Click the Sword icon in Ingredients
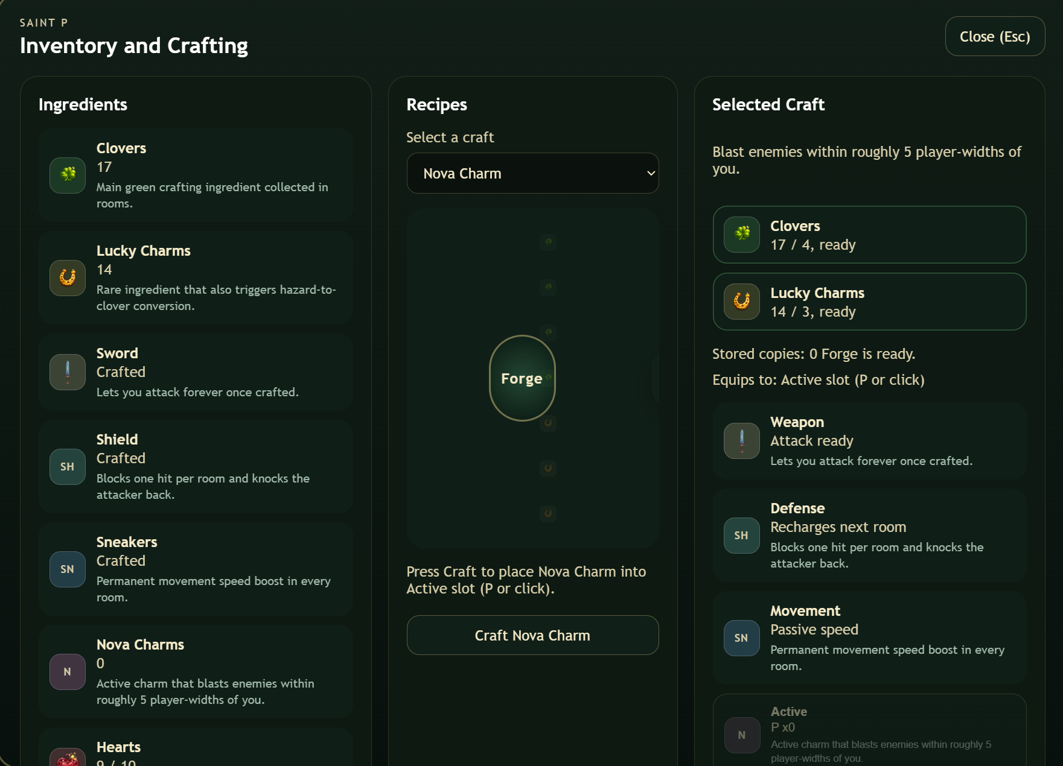The height and width of the screenshot is (766, 1063). coord(68,372)
